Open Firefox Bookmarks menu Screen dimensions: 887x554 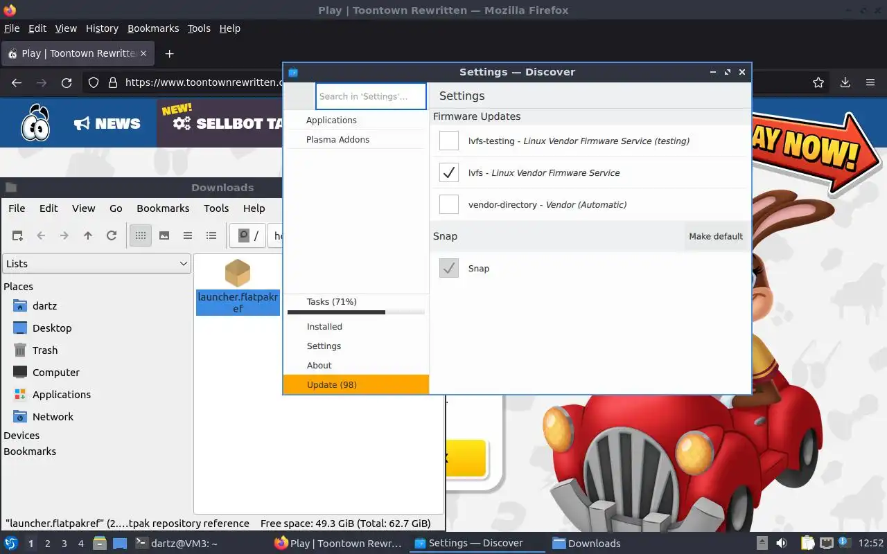(x=153, y=28)
